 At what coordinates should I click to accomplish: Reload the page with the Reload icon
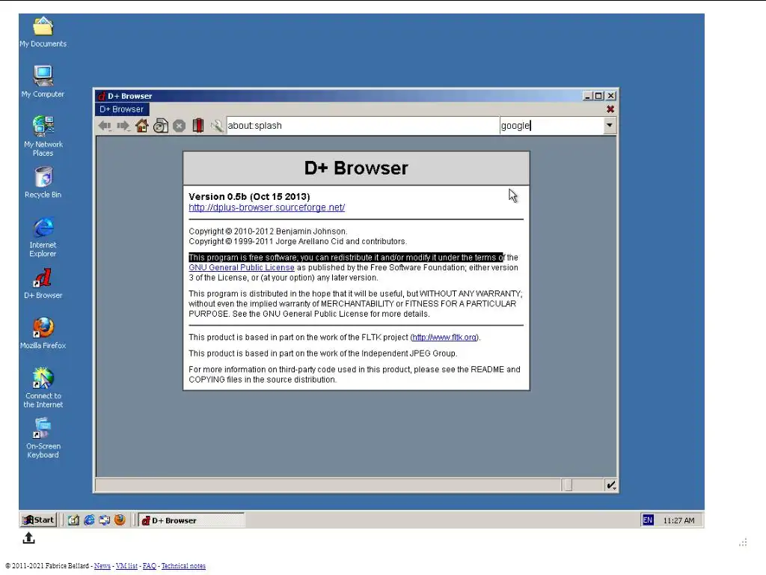point(161,126)
